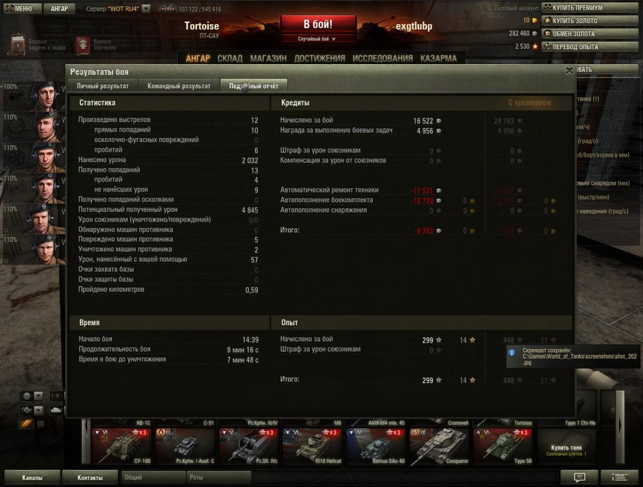Click the notifications speech bubble button
The image size is (643, 487).
579,477
